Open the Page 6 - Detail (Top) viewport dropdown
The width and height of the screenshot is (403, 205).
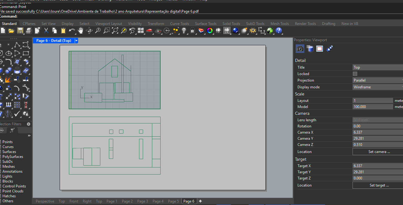point(76,40)
